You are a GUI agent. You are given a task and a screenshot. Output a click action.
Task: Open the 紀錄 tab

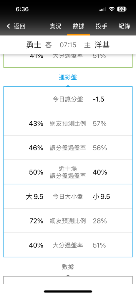coord(124,26)
